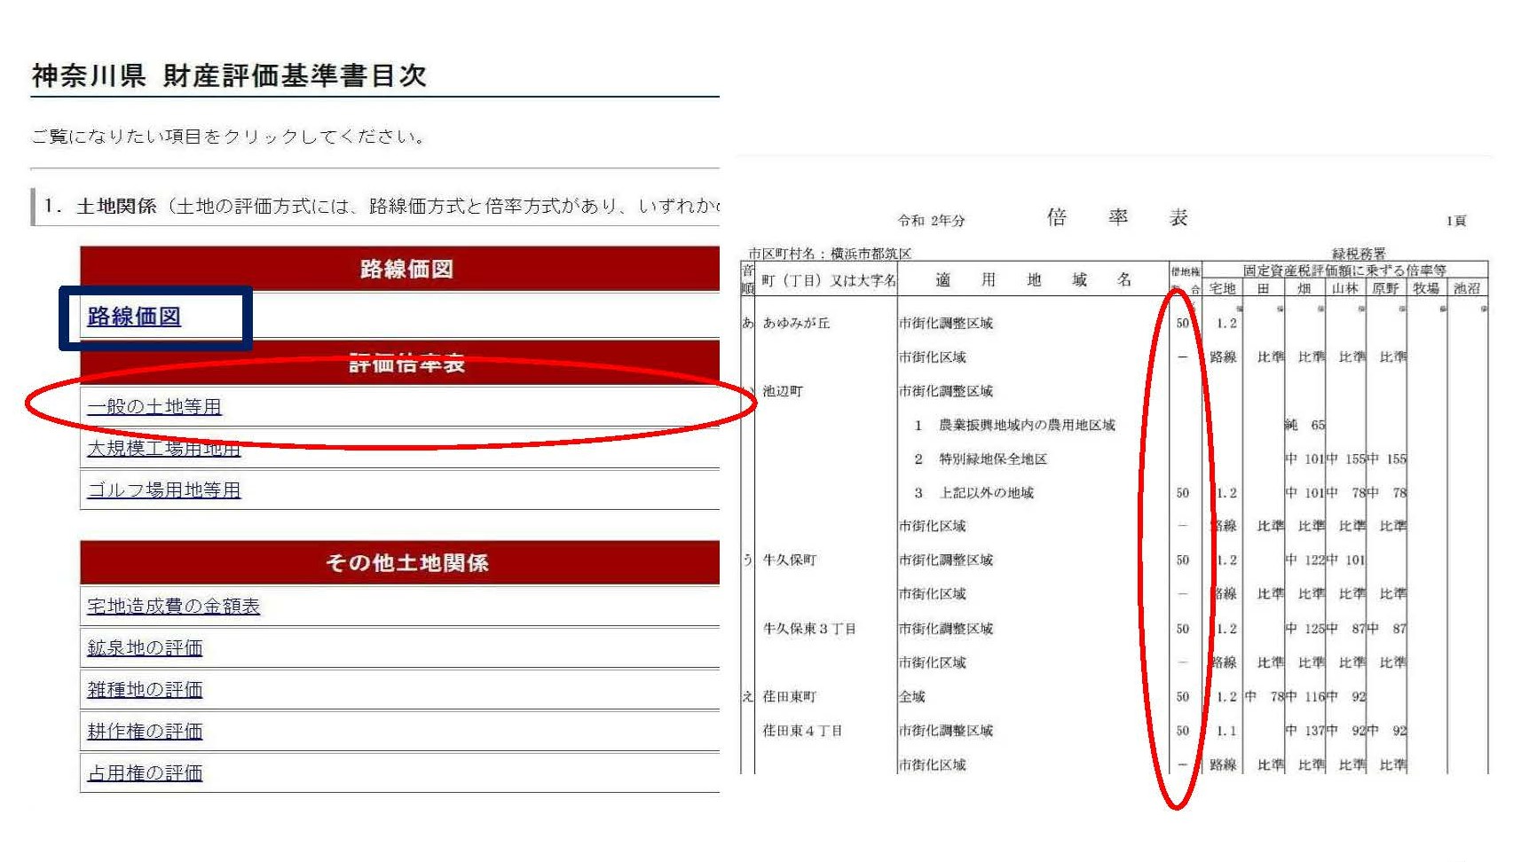Image resolution: width=1521 pixels, height=862 pixels.
Task: Open the 一般の土地等用 link
Action: (154, 407)
